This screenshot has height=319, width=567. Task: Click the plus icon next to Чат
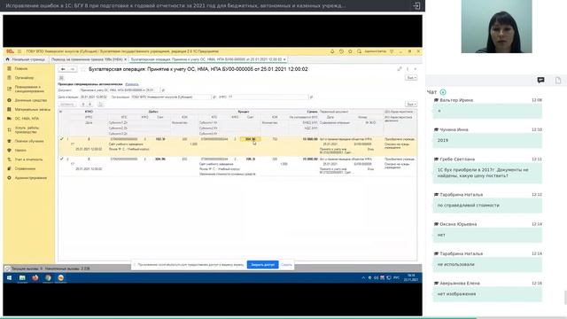tap(443, 92)
